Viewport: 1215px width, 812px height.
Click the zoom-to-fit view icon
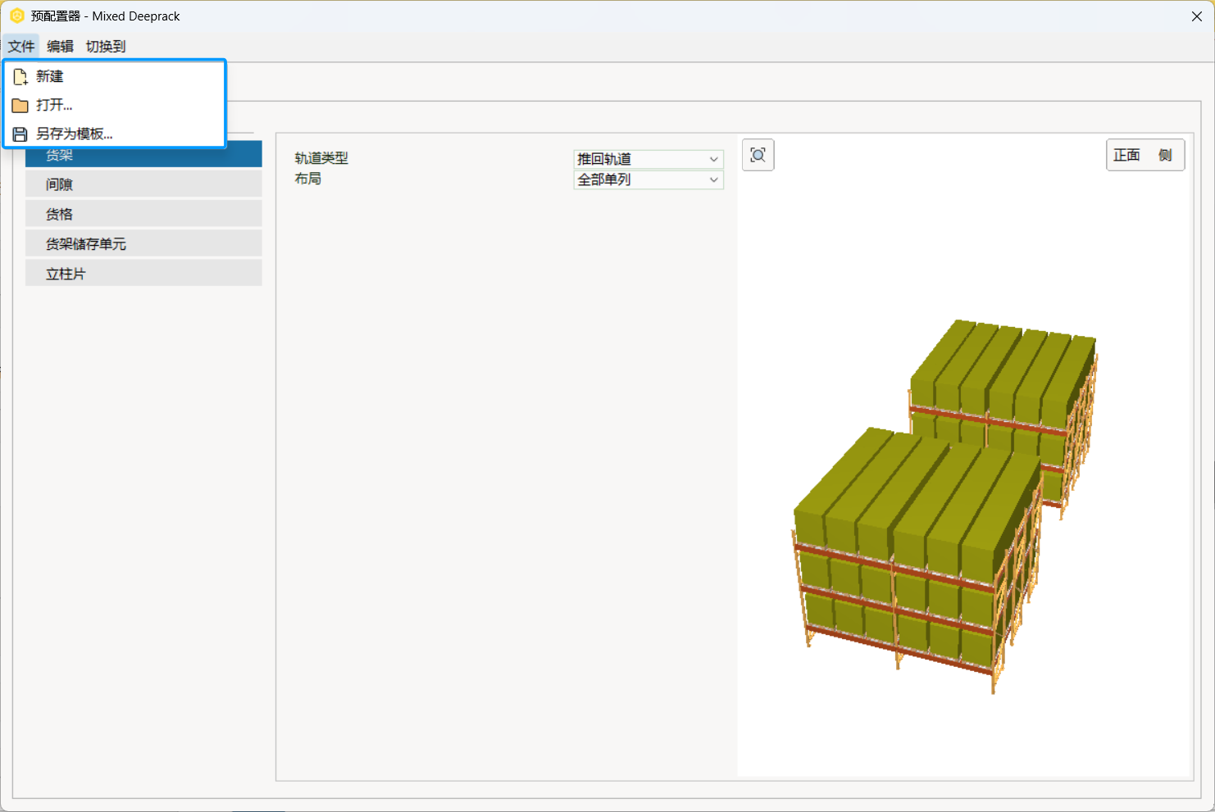pyautogui.click(x=758, y=156)
